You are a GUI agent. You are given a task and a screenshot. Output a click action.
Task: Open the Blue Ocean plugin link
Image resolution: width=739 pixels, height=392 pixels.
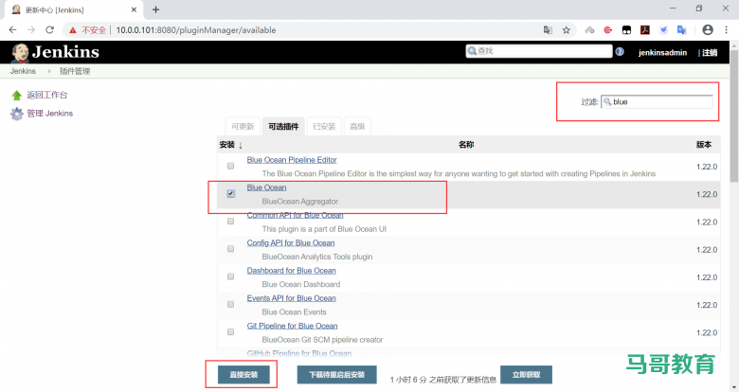click(x=266, y=187)
